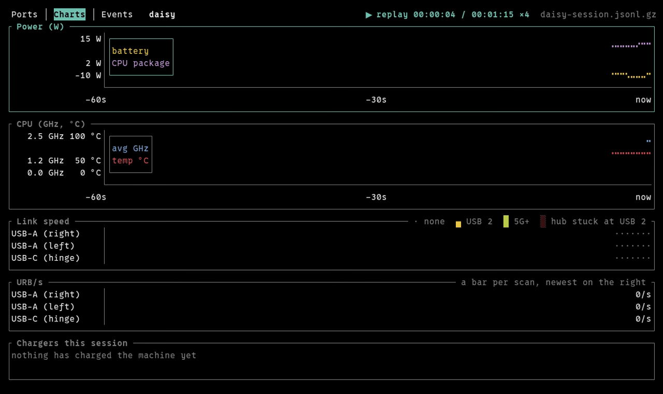This screenshot has width=663, height=394.
Task: Select USB-A (right) row in Link speed
Action: click(x=331, y=234)
